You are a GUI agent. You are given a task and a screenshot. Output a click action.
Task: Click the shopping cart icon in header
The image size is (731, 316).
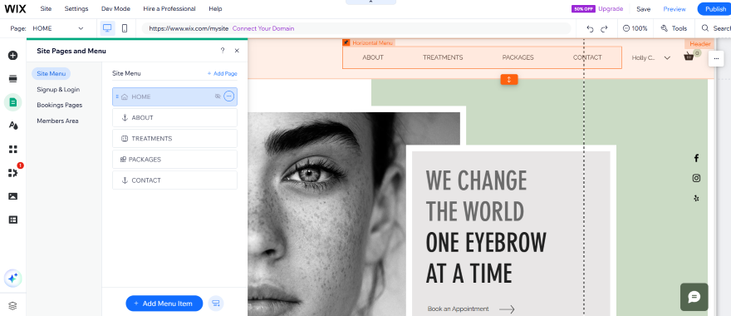click(689, 57)
